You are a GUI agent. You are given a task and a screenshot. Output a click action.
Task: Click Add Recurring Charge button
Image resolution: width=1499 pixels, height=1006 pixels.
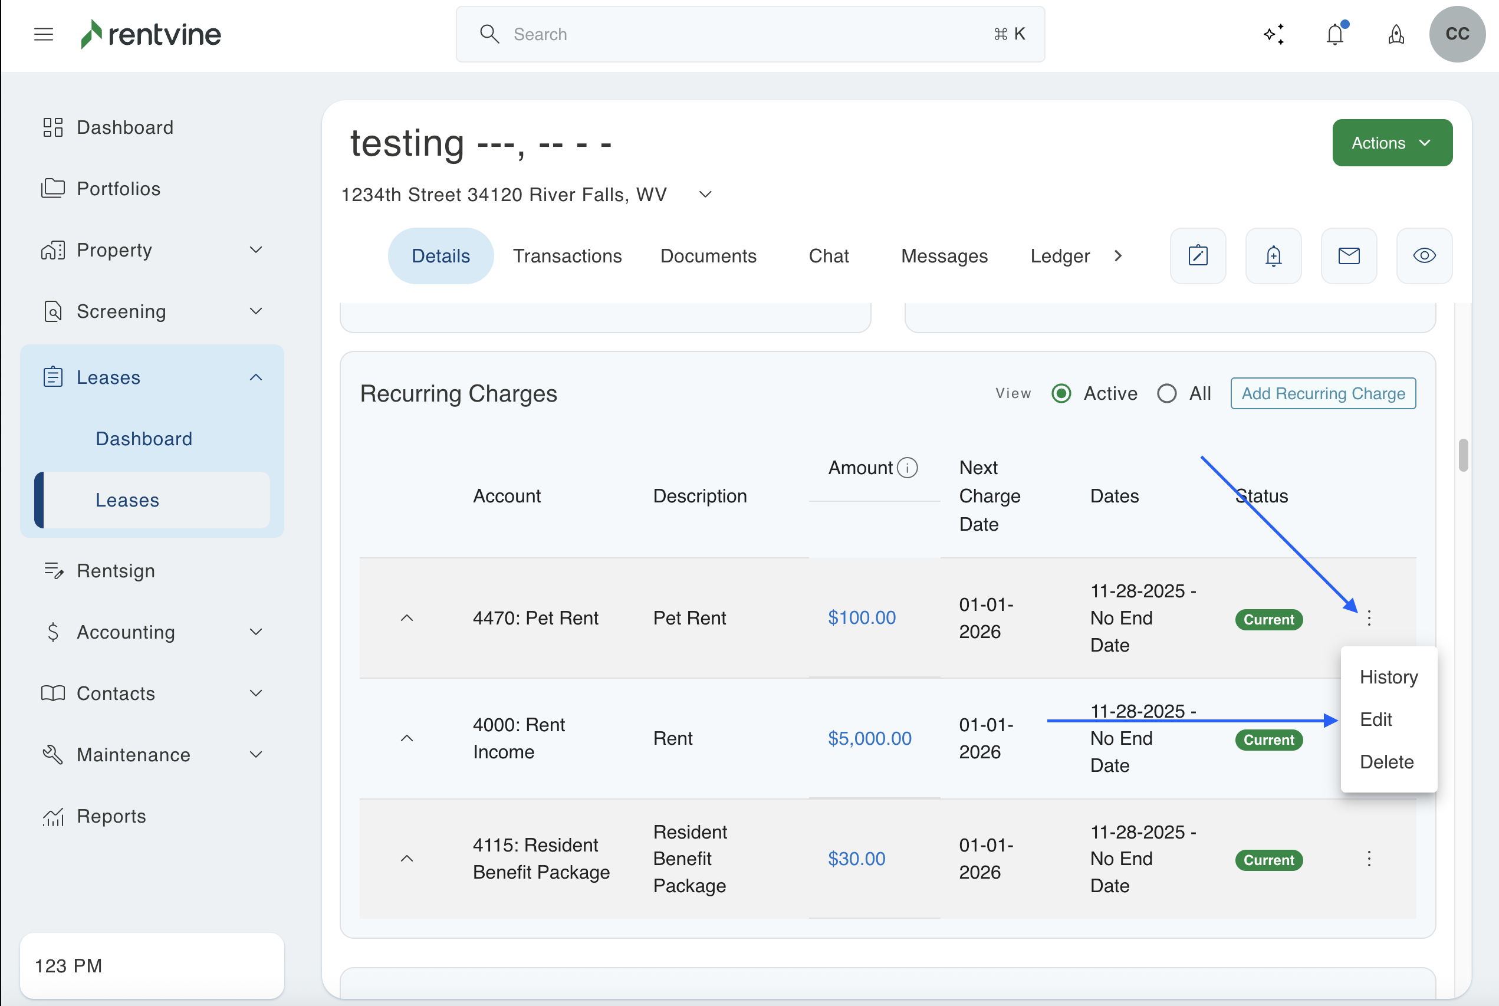tap(1323, 393)
